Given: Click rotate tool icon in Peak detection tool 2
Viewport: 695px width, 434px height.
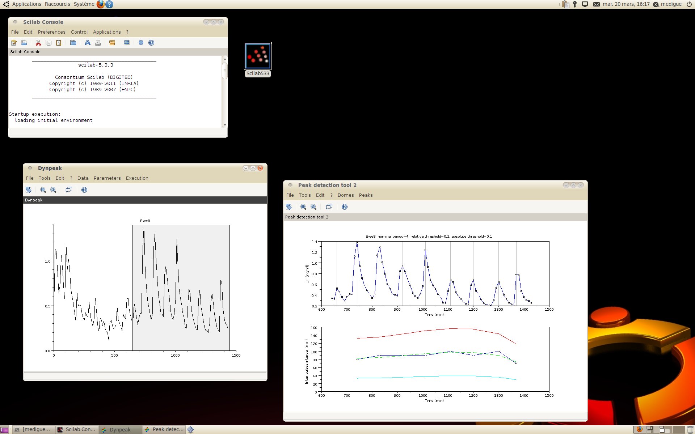Looking at the screenshot, I should click(289, 207).
